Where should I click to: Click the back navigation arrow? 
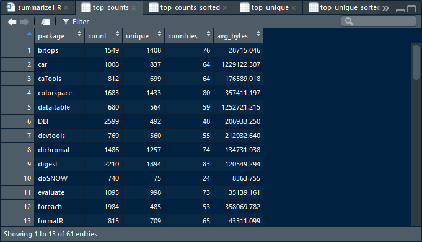tap(12, 22)
